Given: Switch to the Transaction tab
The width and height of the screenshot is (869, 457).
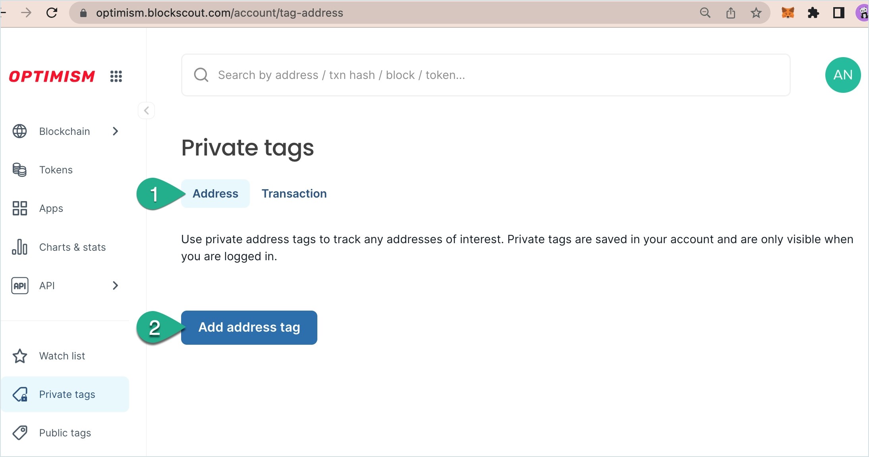Looking at the screenshot, I should pos(294,194).
